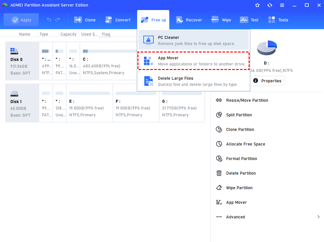Open the Test menu

(249, 20)
